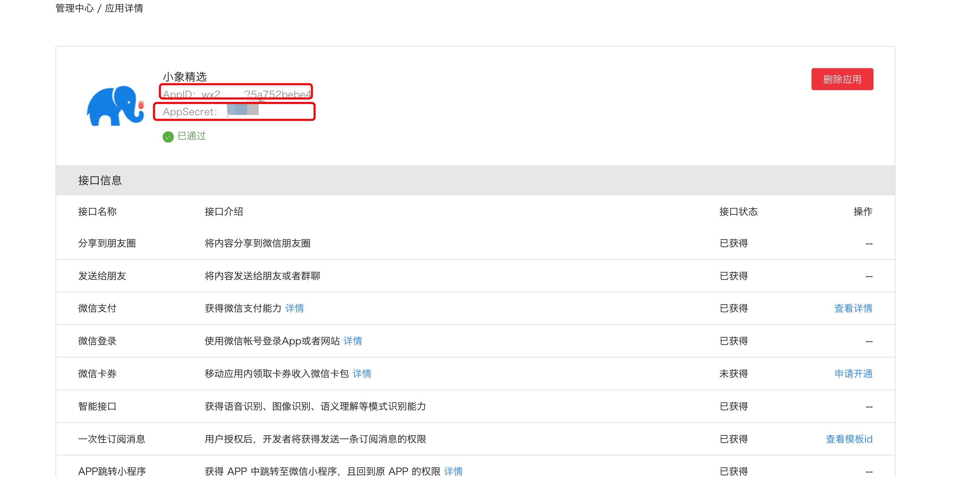Image resolution: width=955 pixels, height=477 pixels.
Task: Select the 智能接口 row name
Action: (x=97, y=406)
